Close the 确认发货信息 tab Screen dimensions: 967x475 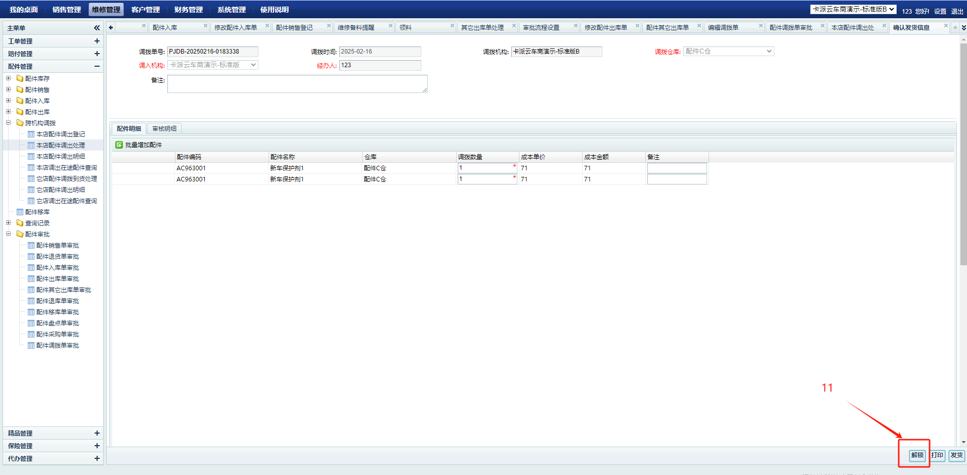(x=945, y=26)
